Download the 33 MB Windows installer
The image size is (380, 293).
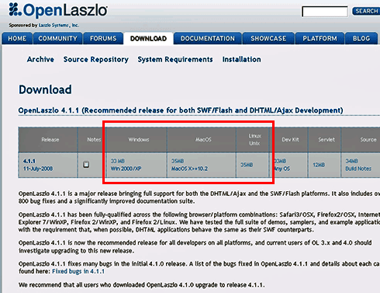coord(118,161)
